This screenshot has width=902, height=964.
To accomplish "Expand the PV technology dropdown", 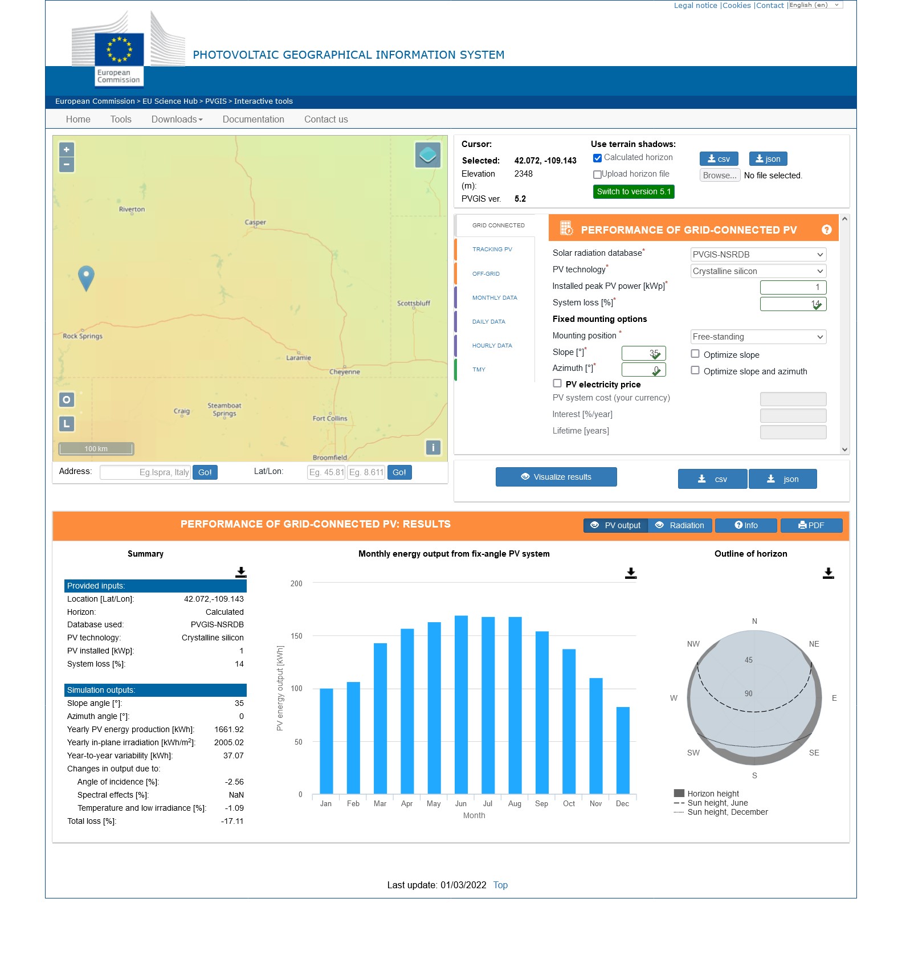I will coord(758,271).
